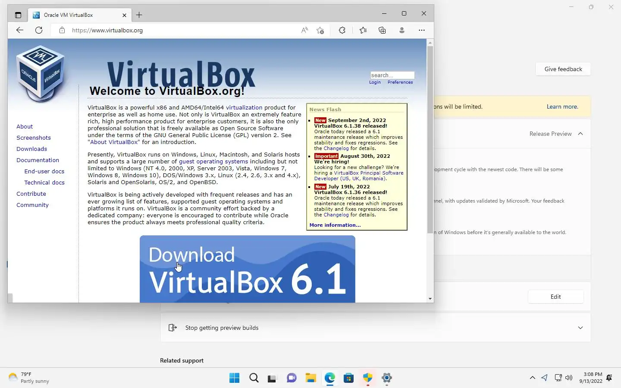Click the Edit button in Settings
621x388 pixels.
pos(555,297)
